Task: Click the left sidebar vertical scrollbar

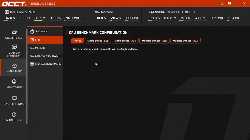Action: coord(27,76)
